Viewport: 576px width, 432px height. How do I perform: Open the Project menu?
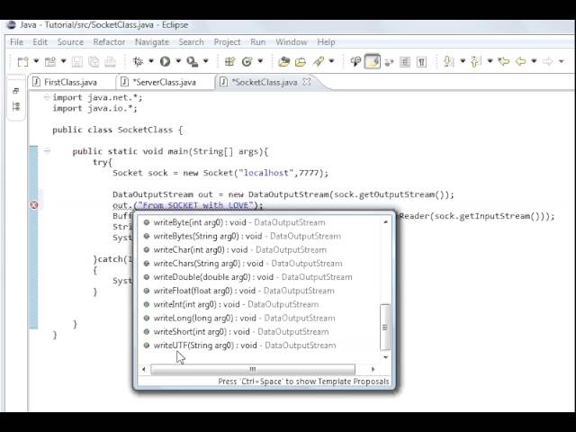pyautogui.click(x=227, y=42)
